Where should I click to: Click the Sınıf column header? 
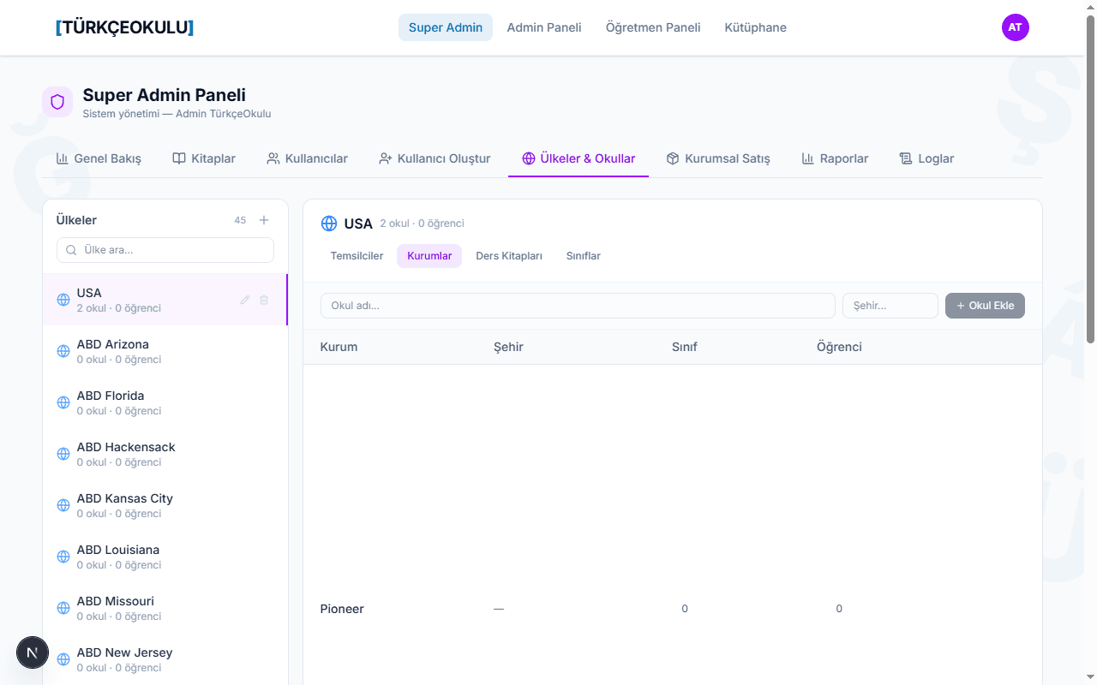point(685,347)
